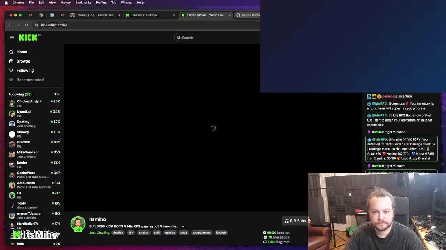Click the Gift Subs button

tap(295, 221)
